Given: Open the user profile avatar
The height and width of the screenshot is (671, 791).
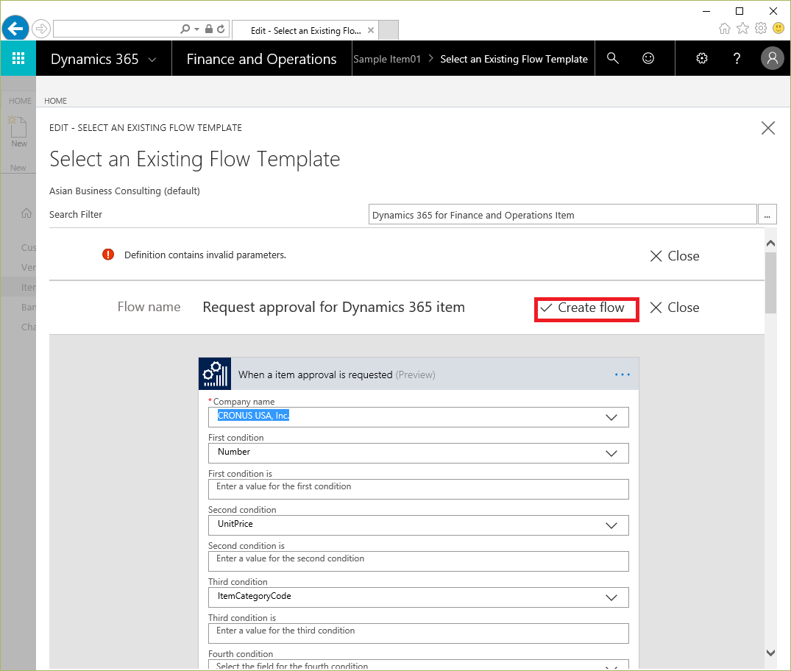Looking at the screenshot, I should [x=773, y=59].
